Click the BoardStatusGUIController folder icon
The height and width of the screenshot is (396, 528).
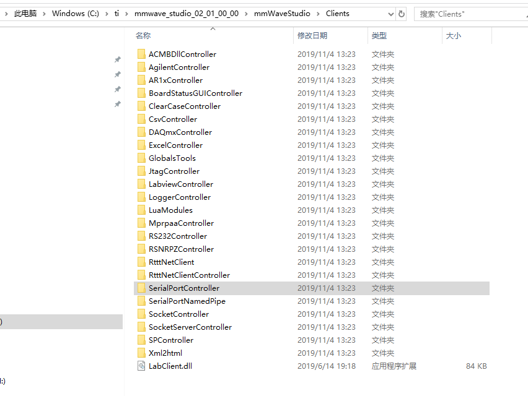[141, 93]
